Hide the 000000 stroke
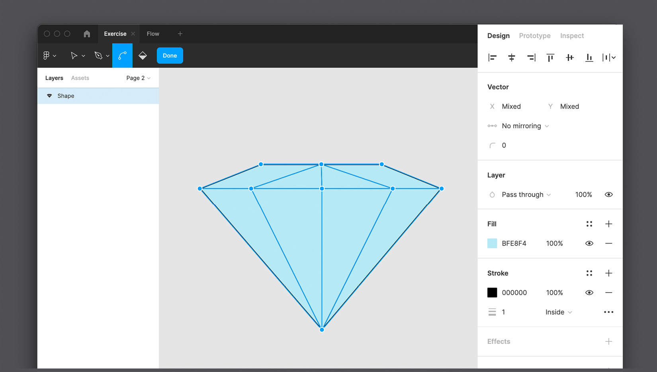 pos(589,293)
